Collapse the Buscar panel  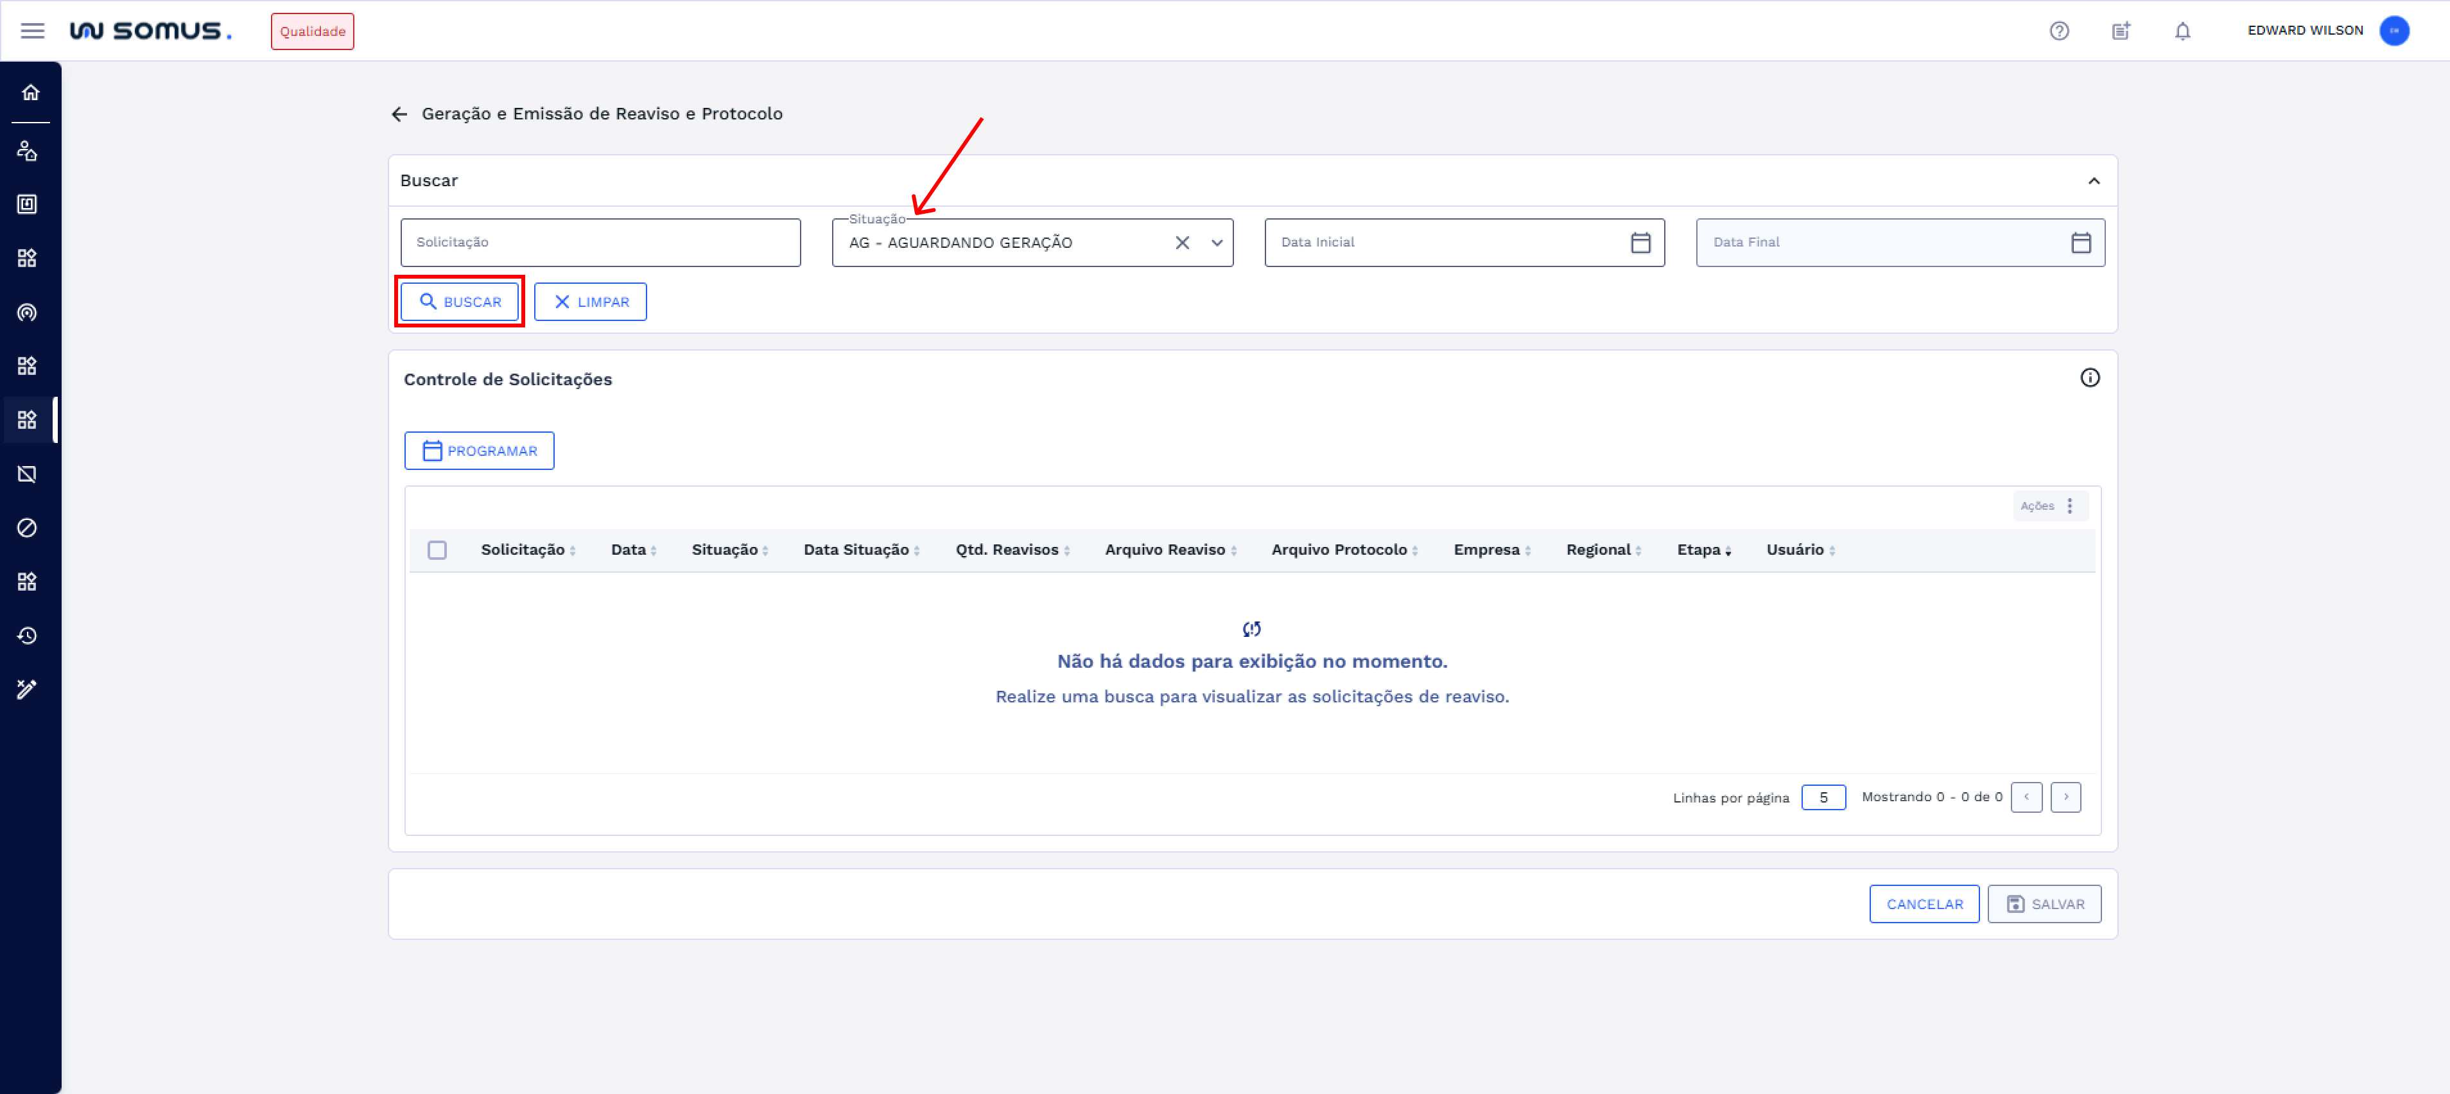pos(2093,181)
